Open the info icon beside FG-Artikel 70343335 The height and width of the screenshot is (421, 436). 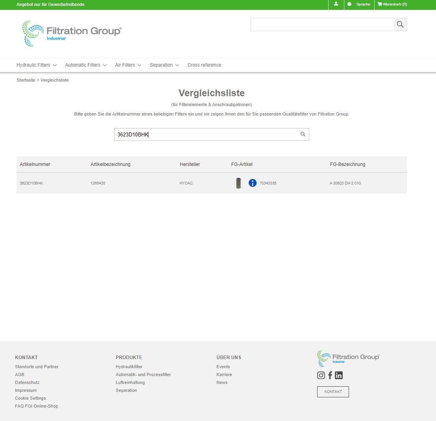tap(252, 183)
